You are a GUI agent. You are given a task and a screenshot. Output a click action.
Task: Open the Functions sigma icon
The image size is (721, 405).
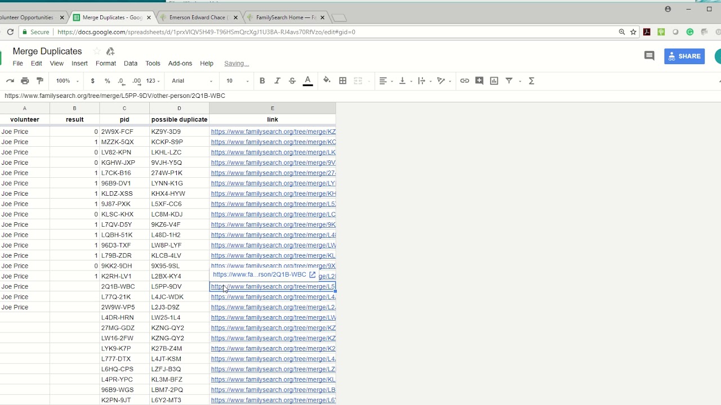(x=531, y=81)
